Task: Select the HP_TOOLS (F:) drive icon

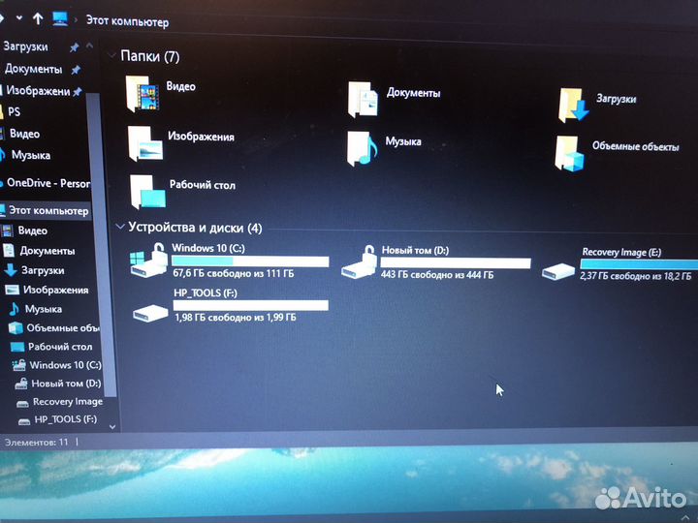Action: pyautogui.click(x=150, y=313)
